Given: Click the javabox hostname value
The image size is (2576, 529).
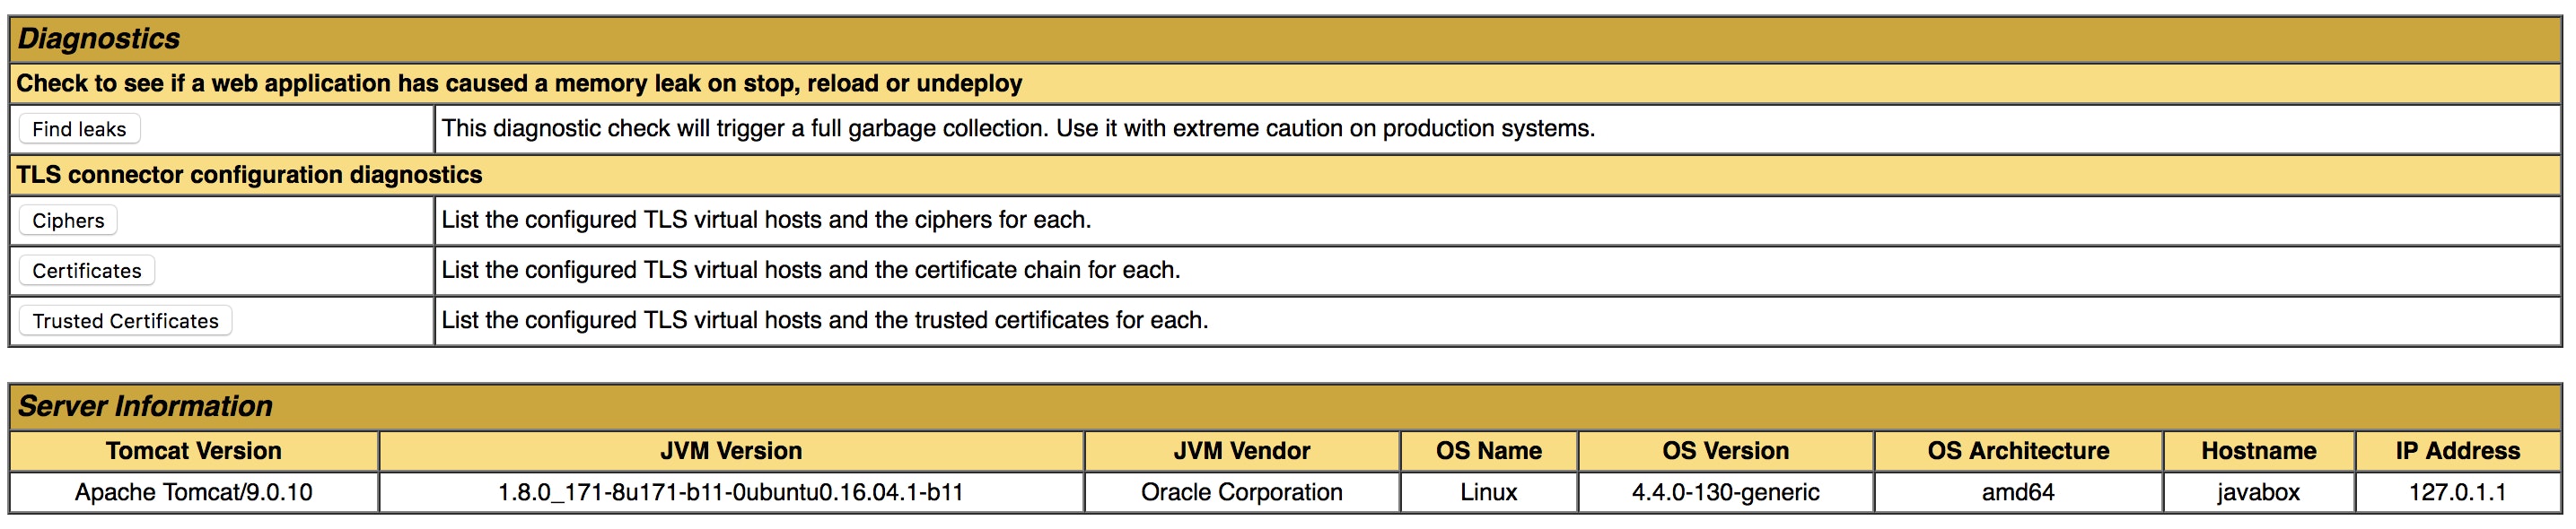Looking at the screenshot, I should point(2258,492).
